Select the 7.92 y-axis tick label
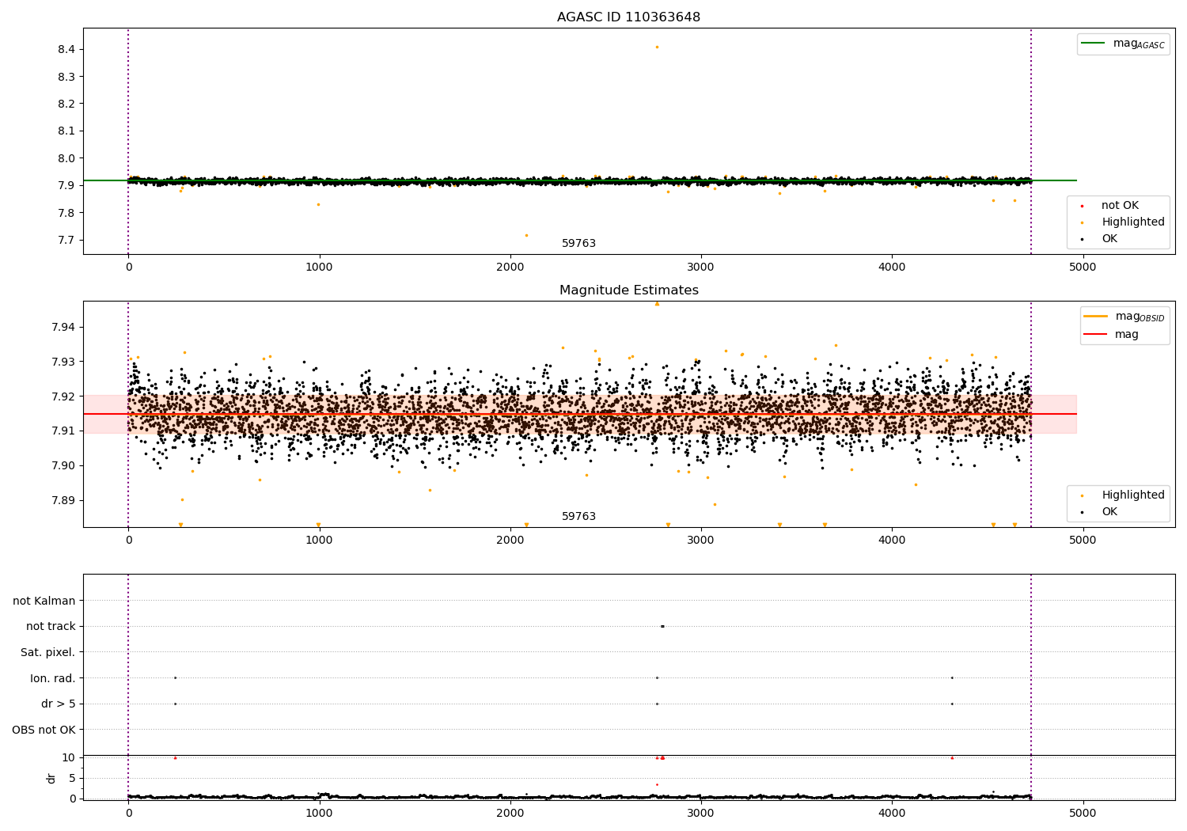The width and height of the screenshot is (1187, 831). coord(63,397)
